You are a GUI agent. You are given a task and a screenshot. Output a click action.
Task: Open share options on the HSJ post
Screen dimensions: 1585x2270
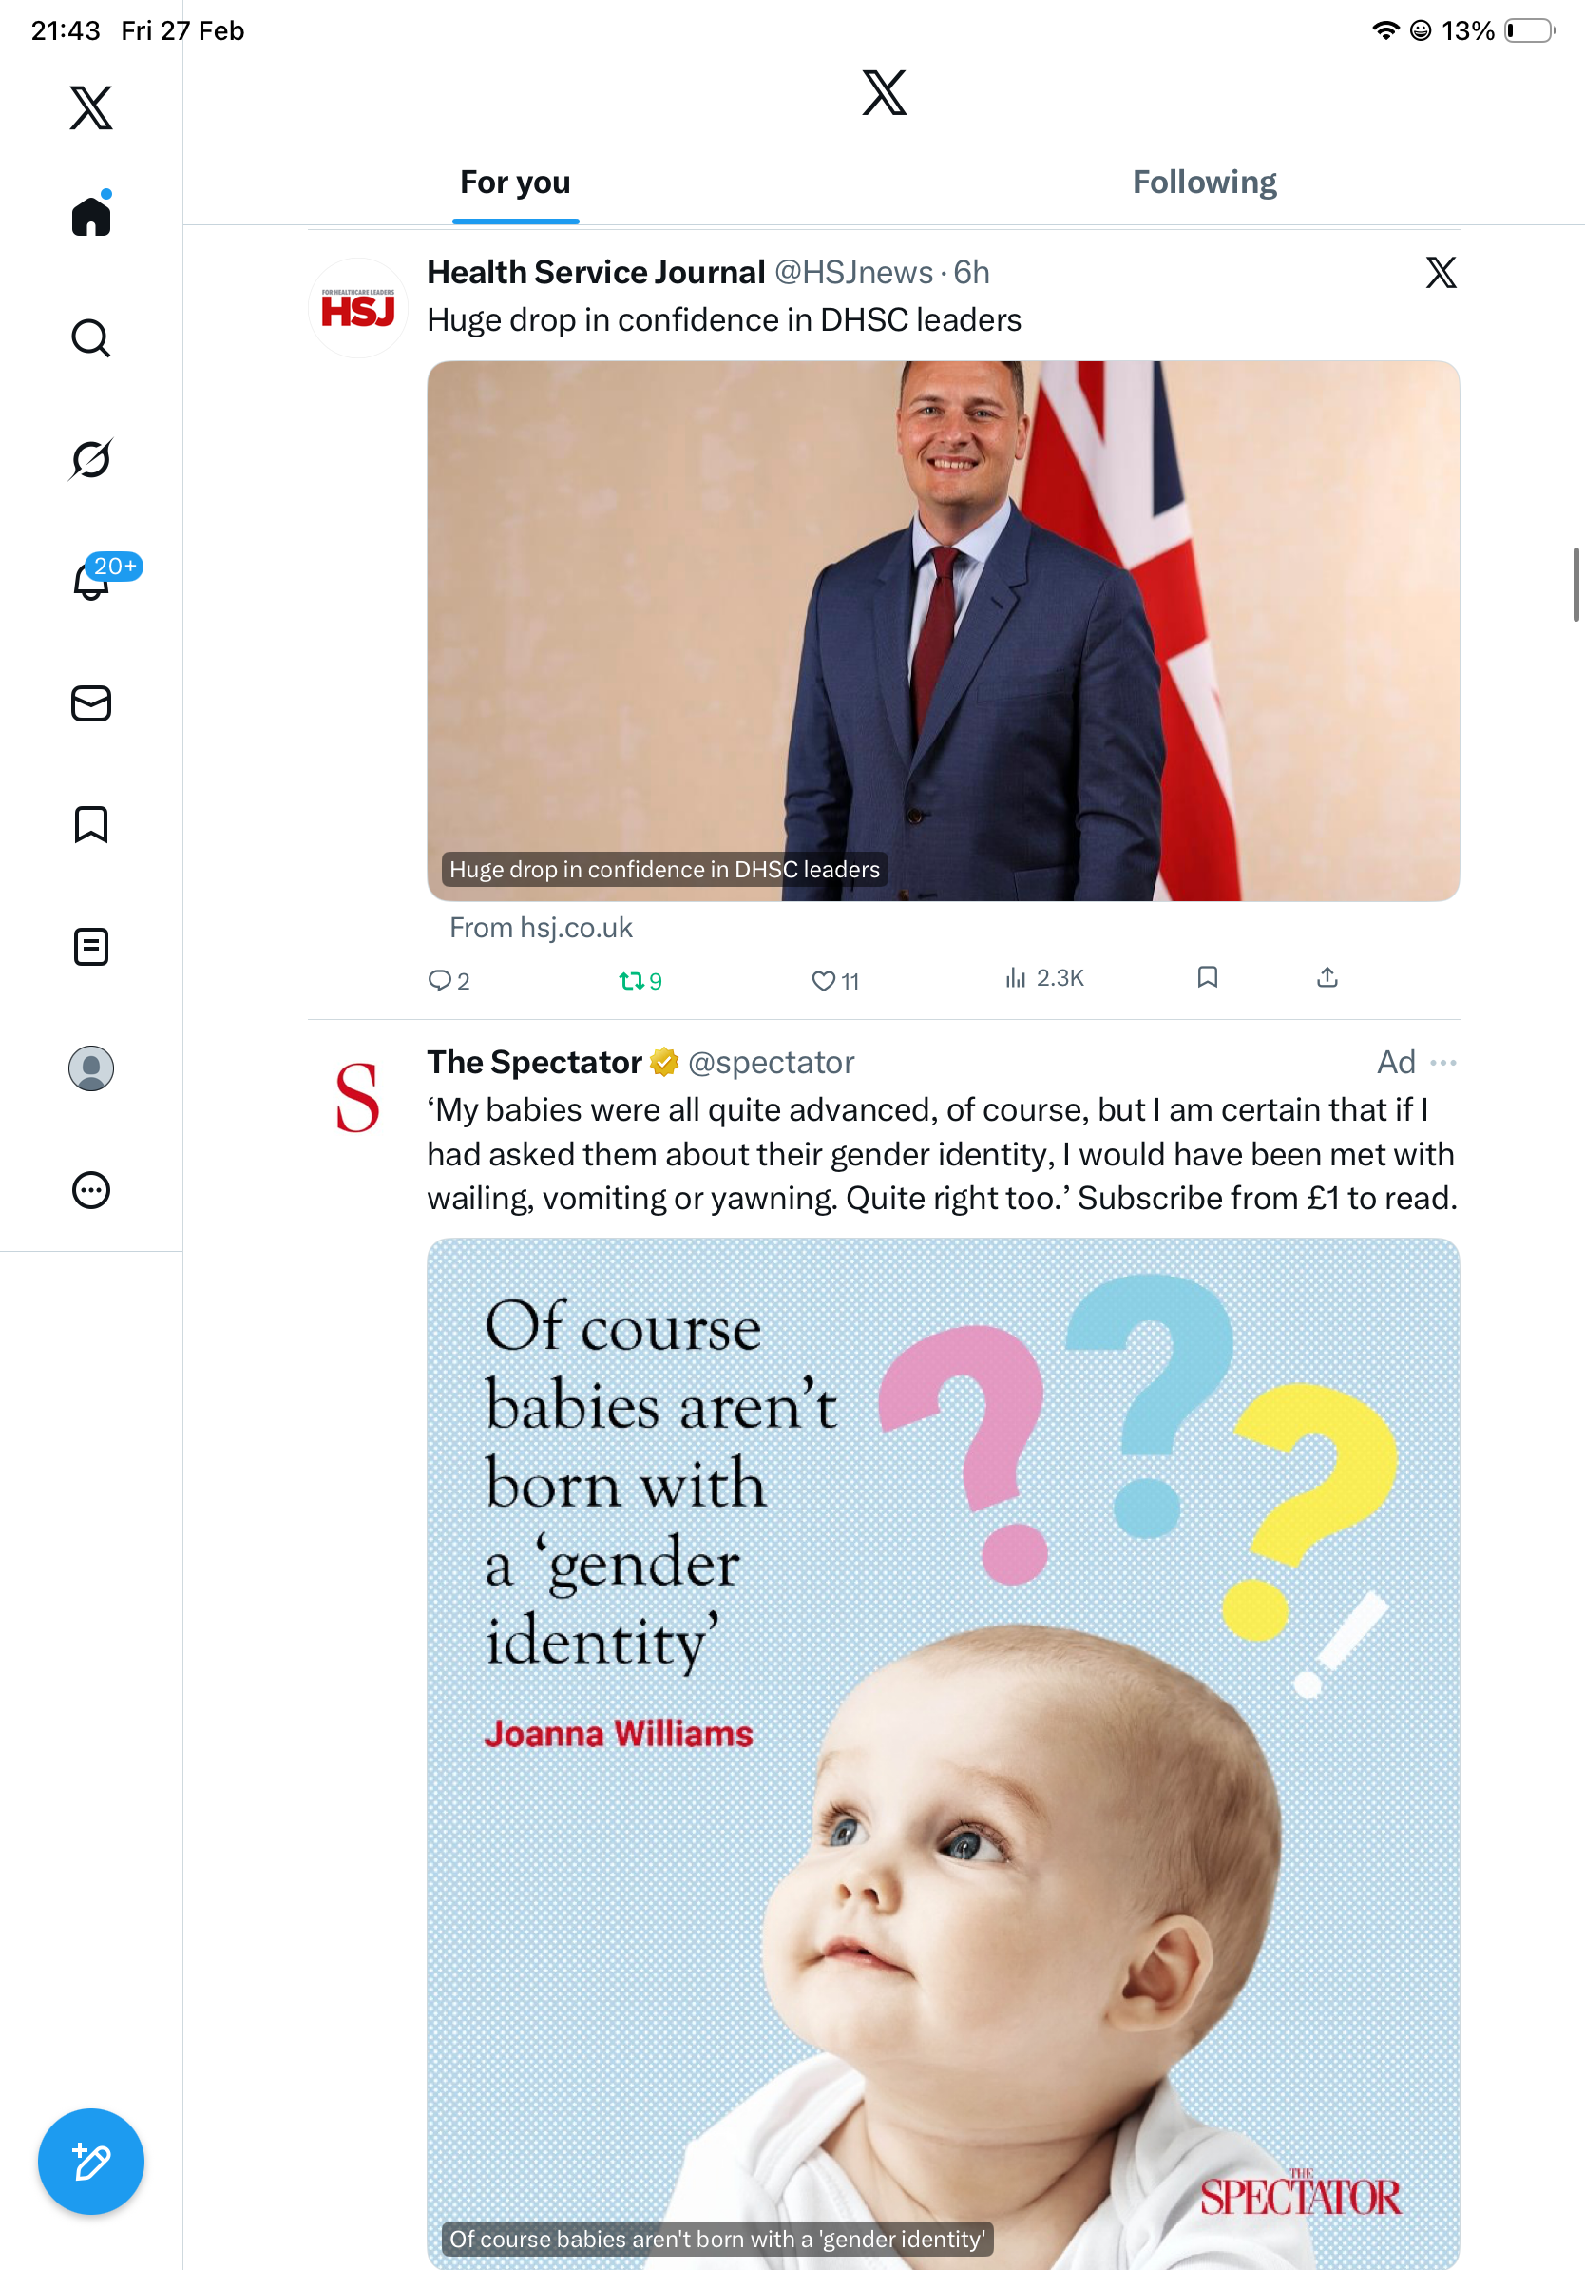pyautogui.click(x=1327, y=978)
